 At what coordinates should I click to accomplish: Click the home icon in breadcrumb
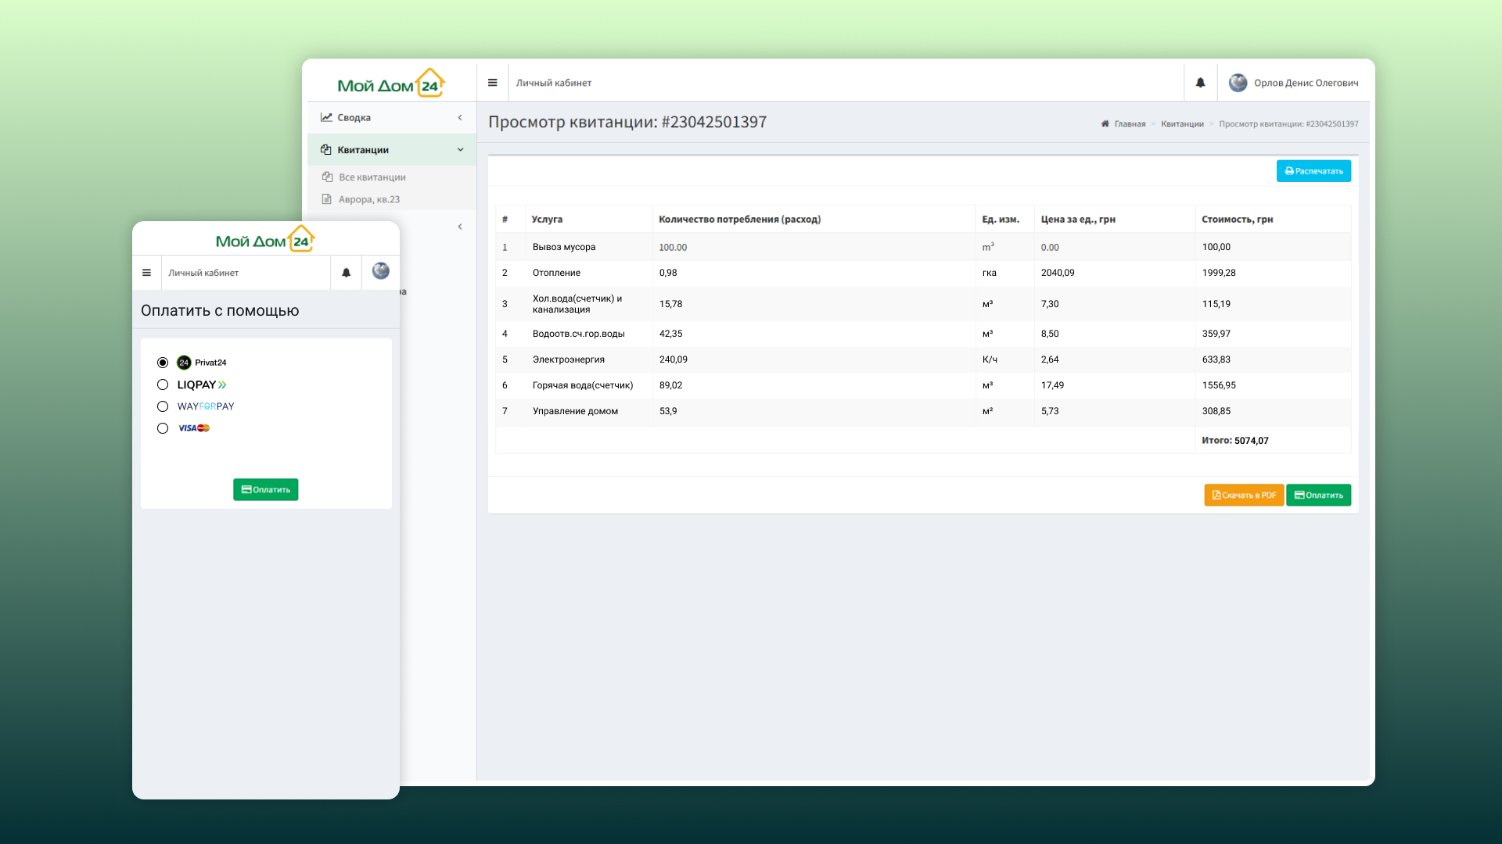click(1105, 123)
